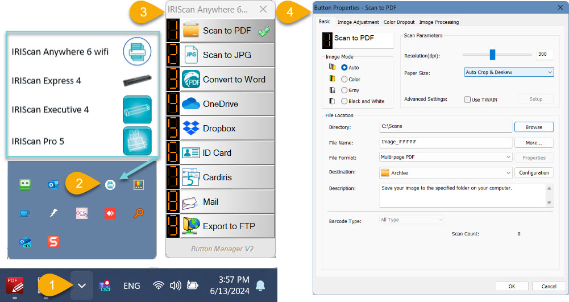This screenshot has height=302, width=569.
Task: Open the Barcode Type dropdown
Action: (412, 220)
